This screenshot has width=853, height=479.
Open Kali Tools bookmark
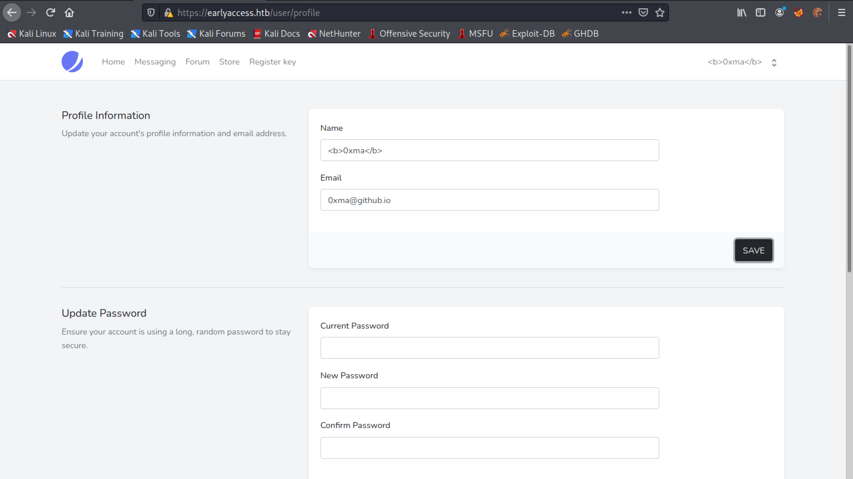[x=155, y=33]
